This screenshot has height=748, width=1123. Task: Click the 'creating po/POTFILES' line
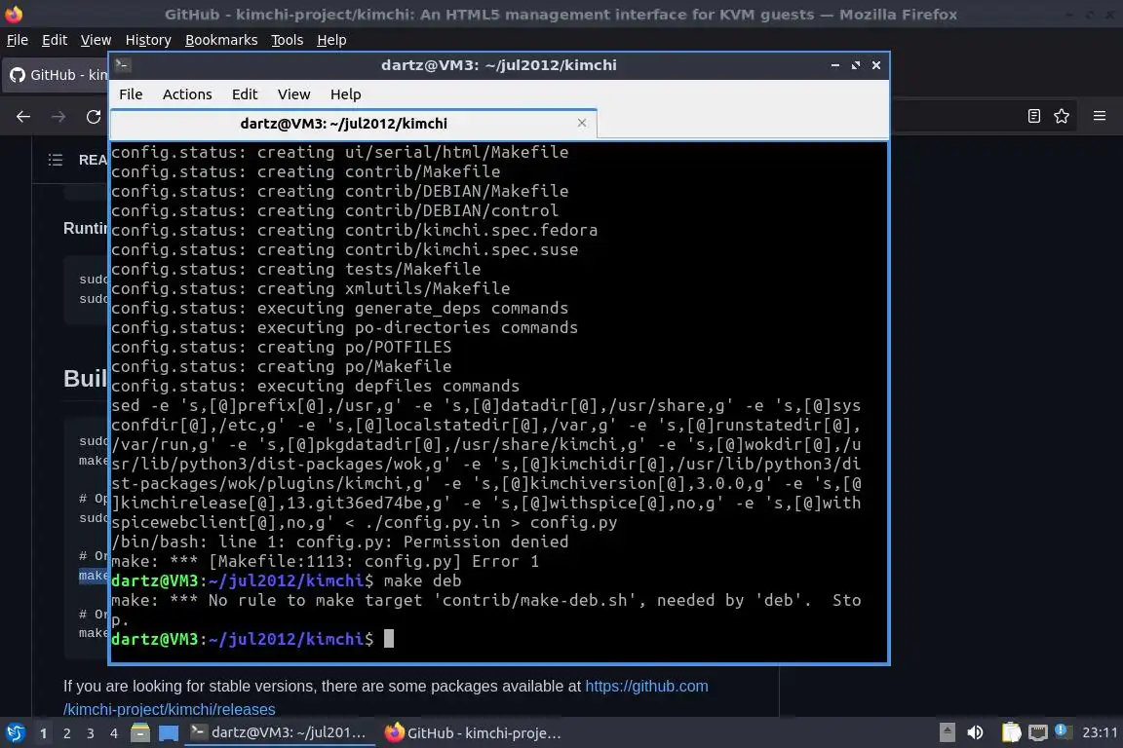pyautogui.click(x=282, y=347)
